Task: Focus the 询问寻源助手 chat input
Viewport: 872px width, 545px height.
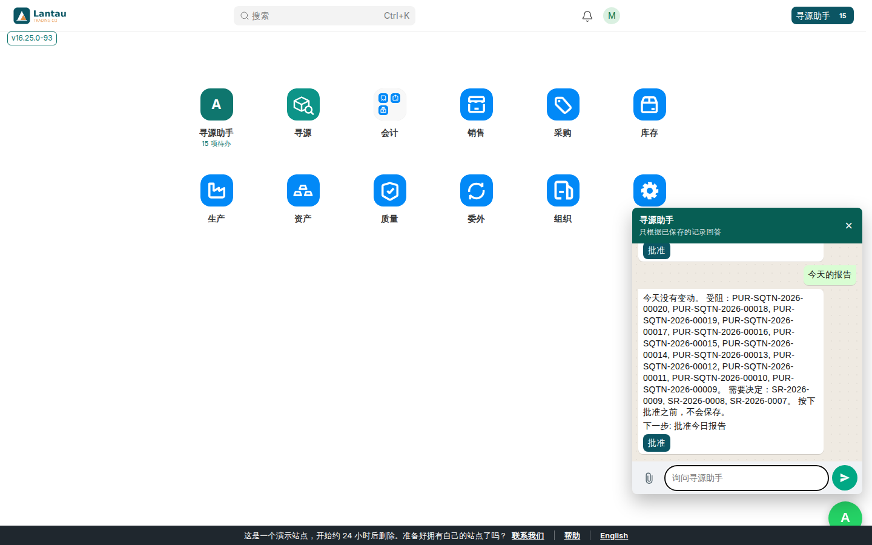Action: coord(746,478)
